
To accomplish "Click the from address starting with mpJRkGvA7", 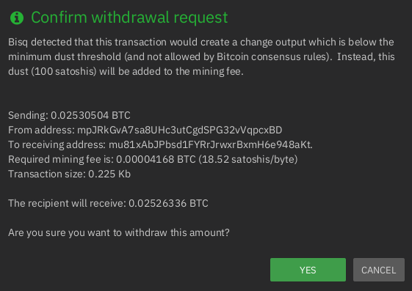I will (x=179, y=130).
